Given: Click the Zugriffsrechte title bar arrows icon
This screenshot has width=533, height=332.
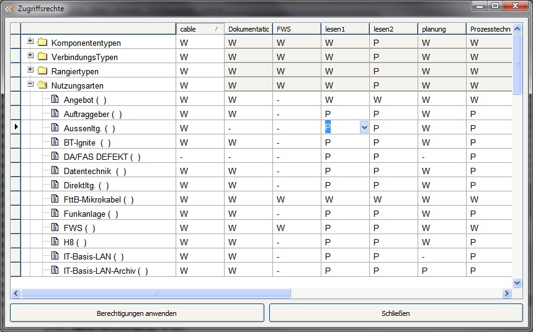Looking at the screenshot, I should coord(10,9).
